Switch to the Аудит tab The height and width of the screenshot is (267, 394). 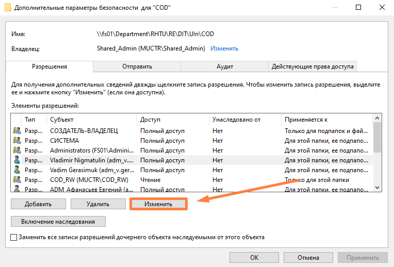tap(225, 66)
